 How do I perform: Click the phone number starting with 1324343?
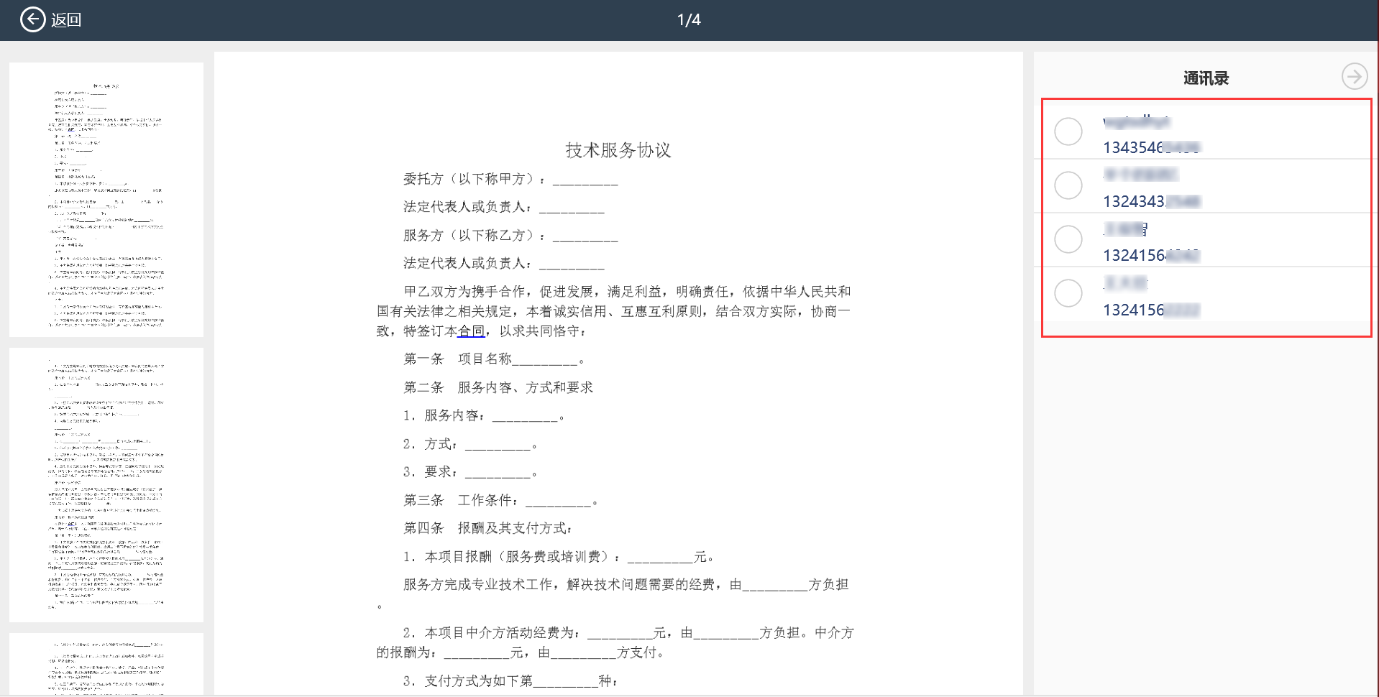tap(1150, 202)
